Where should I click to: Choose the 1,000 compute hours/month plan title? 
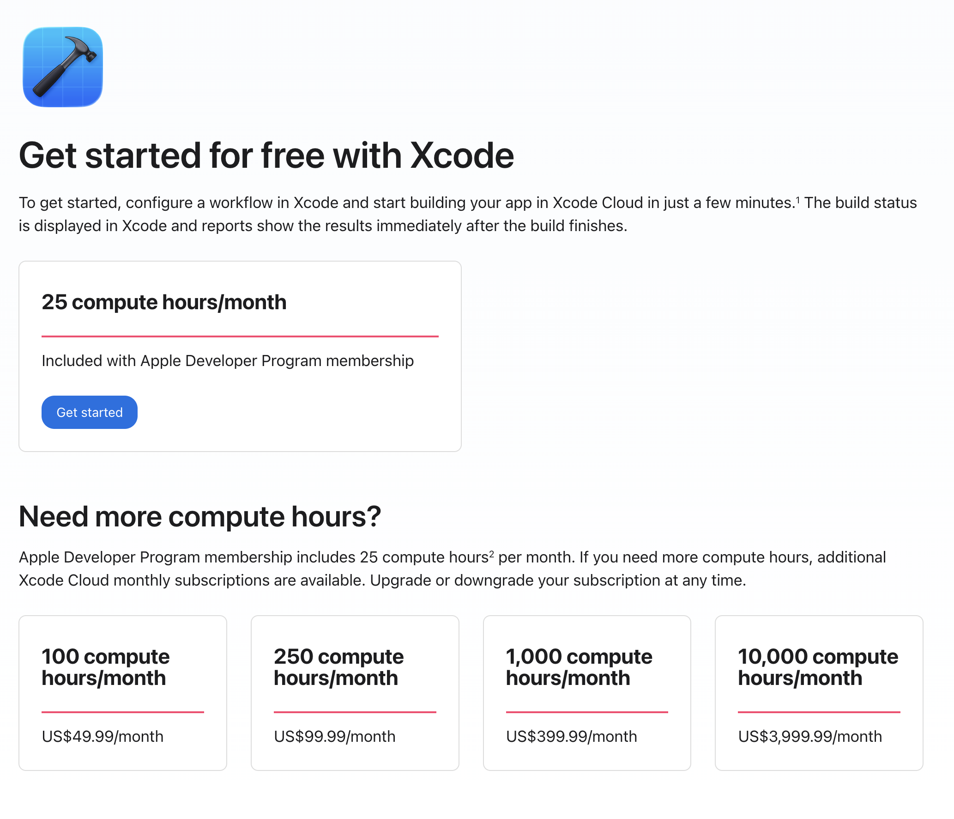579,667
